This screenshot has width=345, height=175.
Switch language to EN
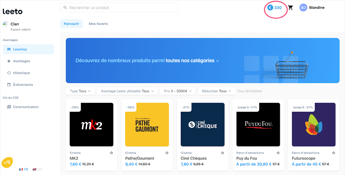point(40,169)
